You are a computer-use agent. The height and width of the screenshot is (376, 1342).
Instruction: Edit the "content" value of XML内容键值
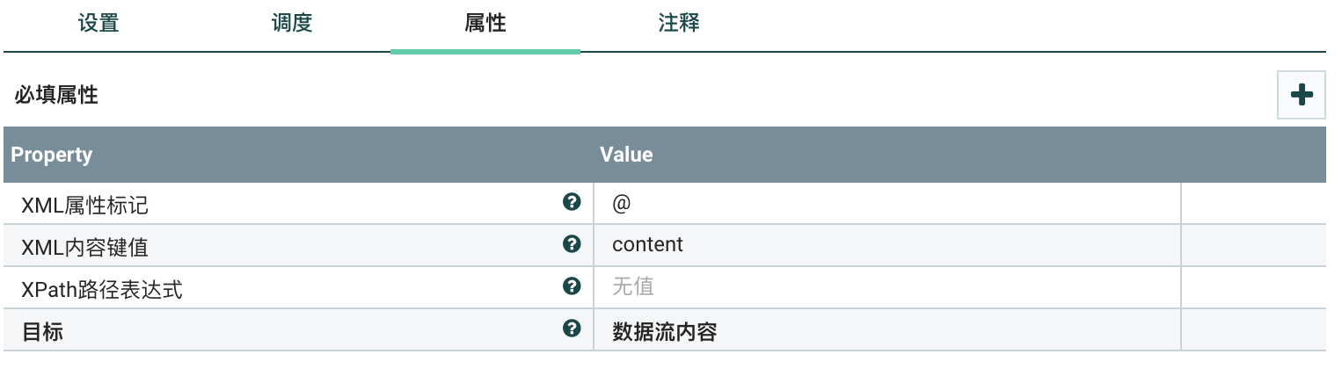tap(886, 244)
